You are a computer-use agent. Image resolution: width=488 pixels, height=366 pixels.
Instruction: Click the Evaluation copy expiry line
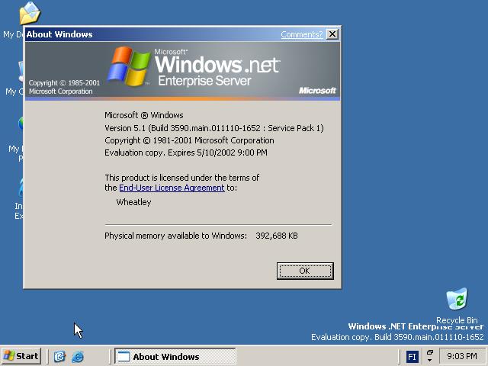(x=186, y=152)
